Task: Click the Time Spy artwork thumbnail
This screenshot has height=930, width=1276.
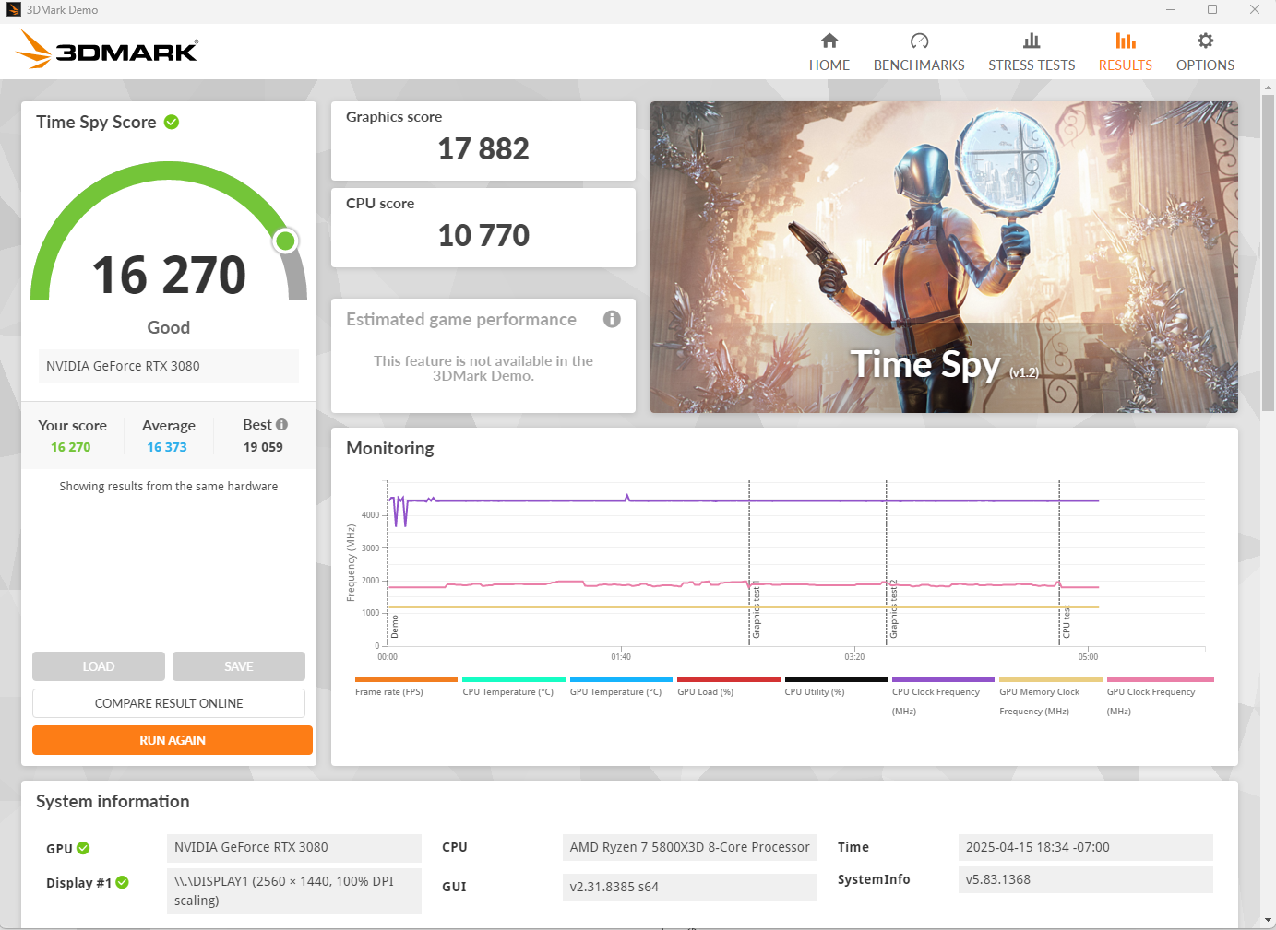Action: [x=944, y=257]
